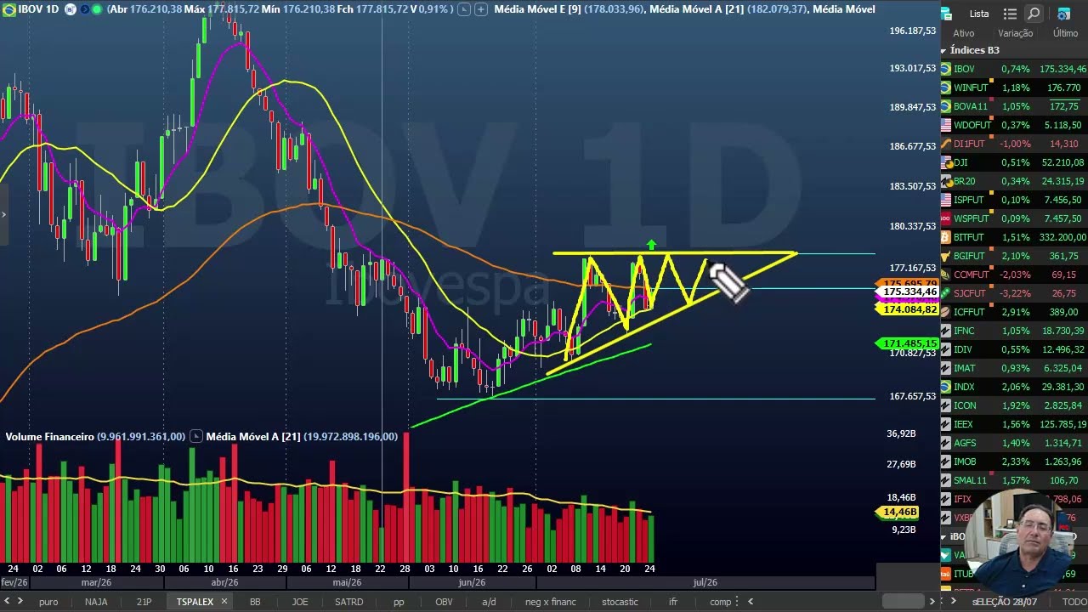Screen dimensions: 1088x612
Task: Click the search magnifier in the watchlist panel
Action: point(1034,14)
